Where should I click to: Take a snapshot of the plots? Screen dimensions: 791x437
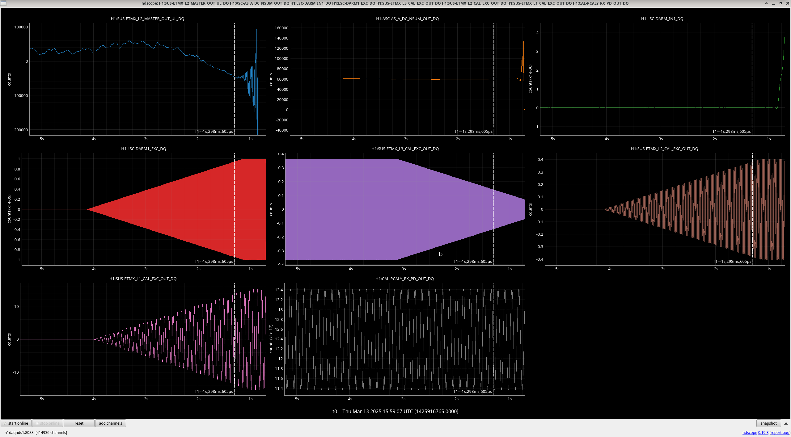768,423
